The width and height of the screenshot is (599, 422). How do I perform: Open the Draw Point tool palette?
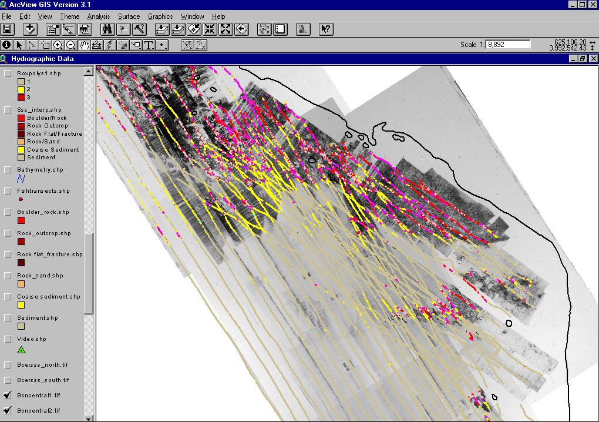pyautogui.click(x=163, y=45)
